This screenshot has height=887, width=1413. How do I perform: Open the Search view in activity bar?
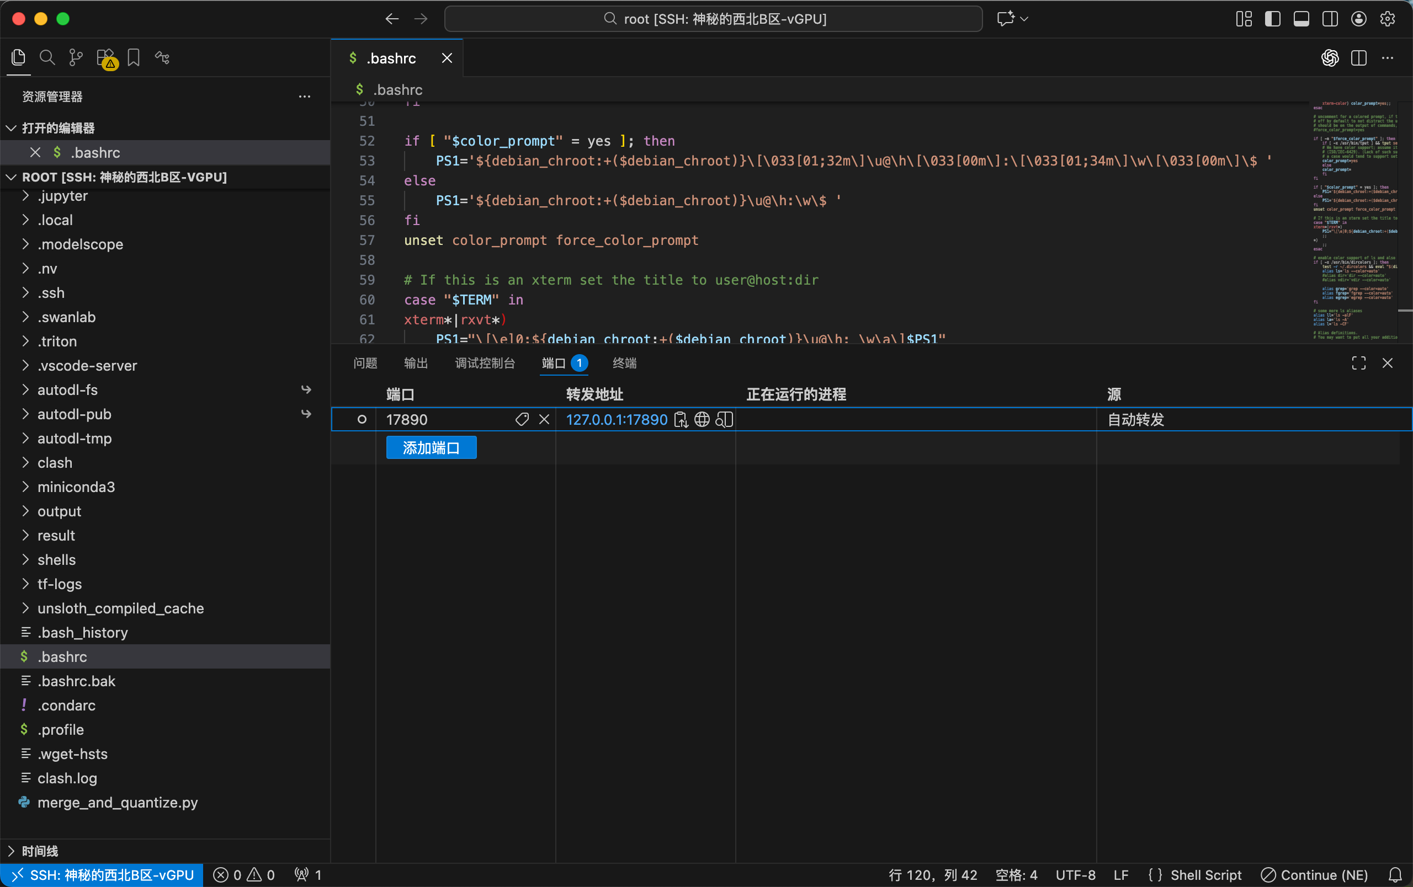[x=47, y=57]
